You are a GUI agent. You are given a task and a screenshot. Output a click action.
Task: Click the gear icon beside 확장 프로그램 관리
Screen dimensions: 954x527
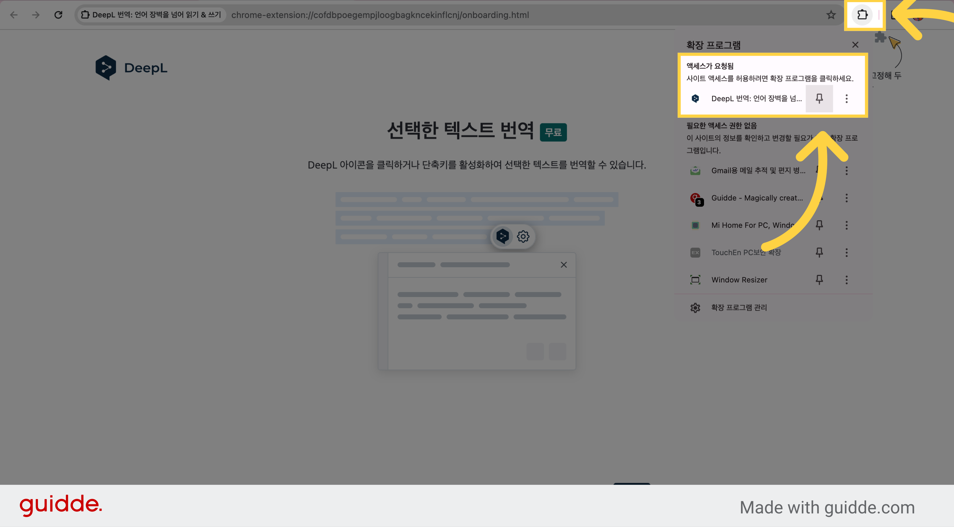click(695, 308)
